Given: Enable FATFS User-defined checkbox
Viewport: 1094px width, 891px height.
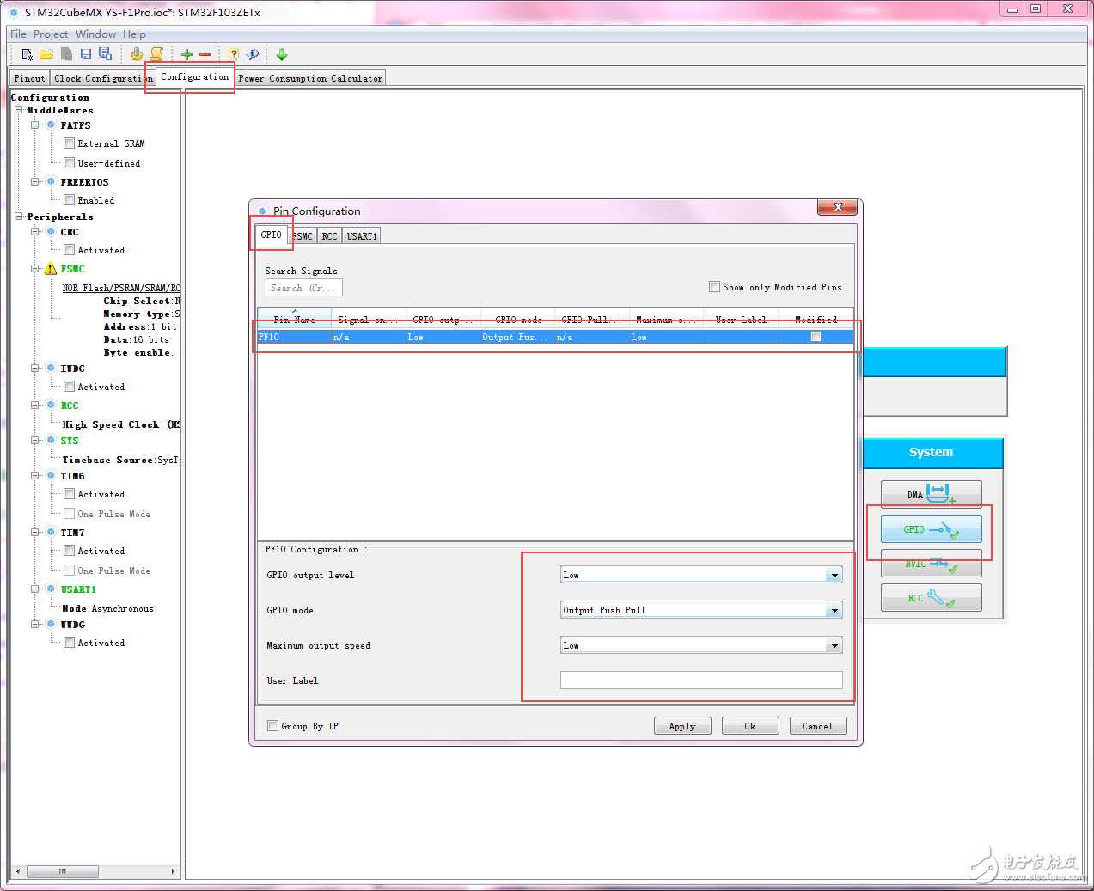Looking at the screenshot, I should 70,163.
